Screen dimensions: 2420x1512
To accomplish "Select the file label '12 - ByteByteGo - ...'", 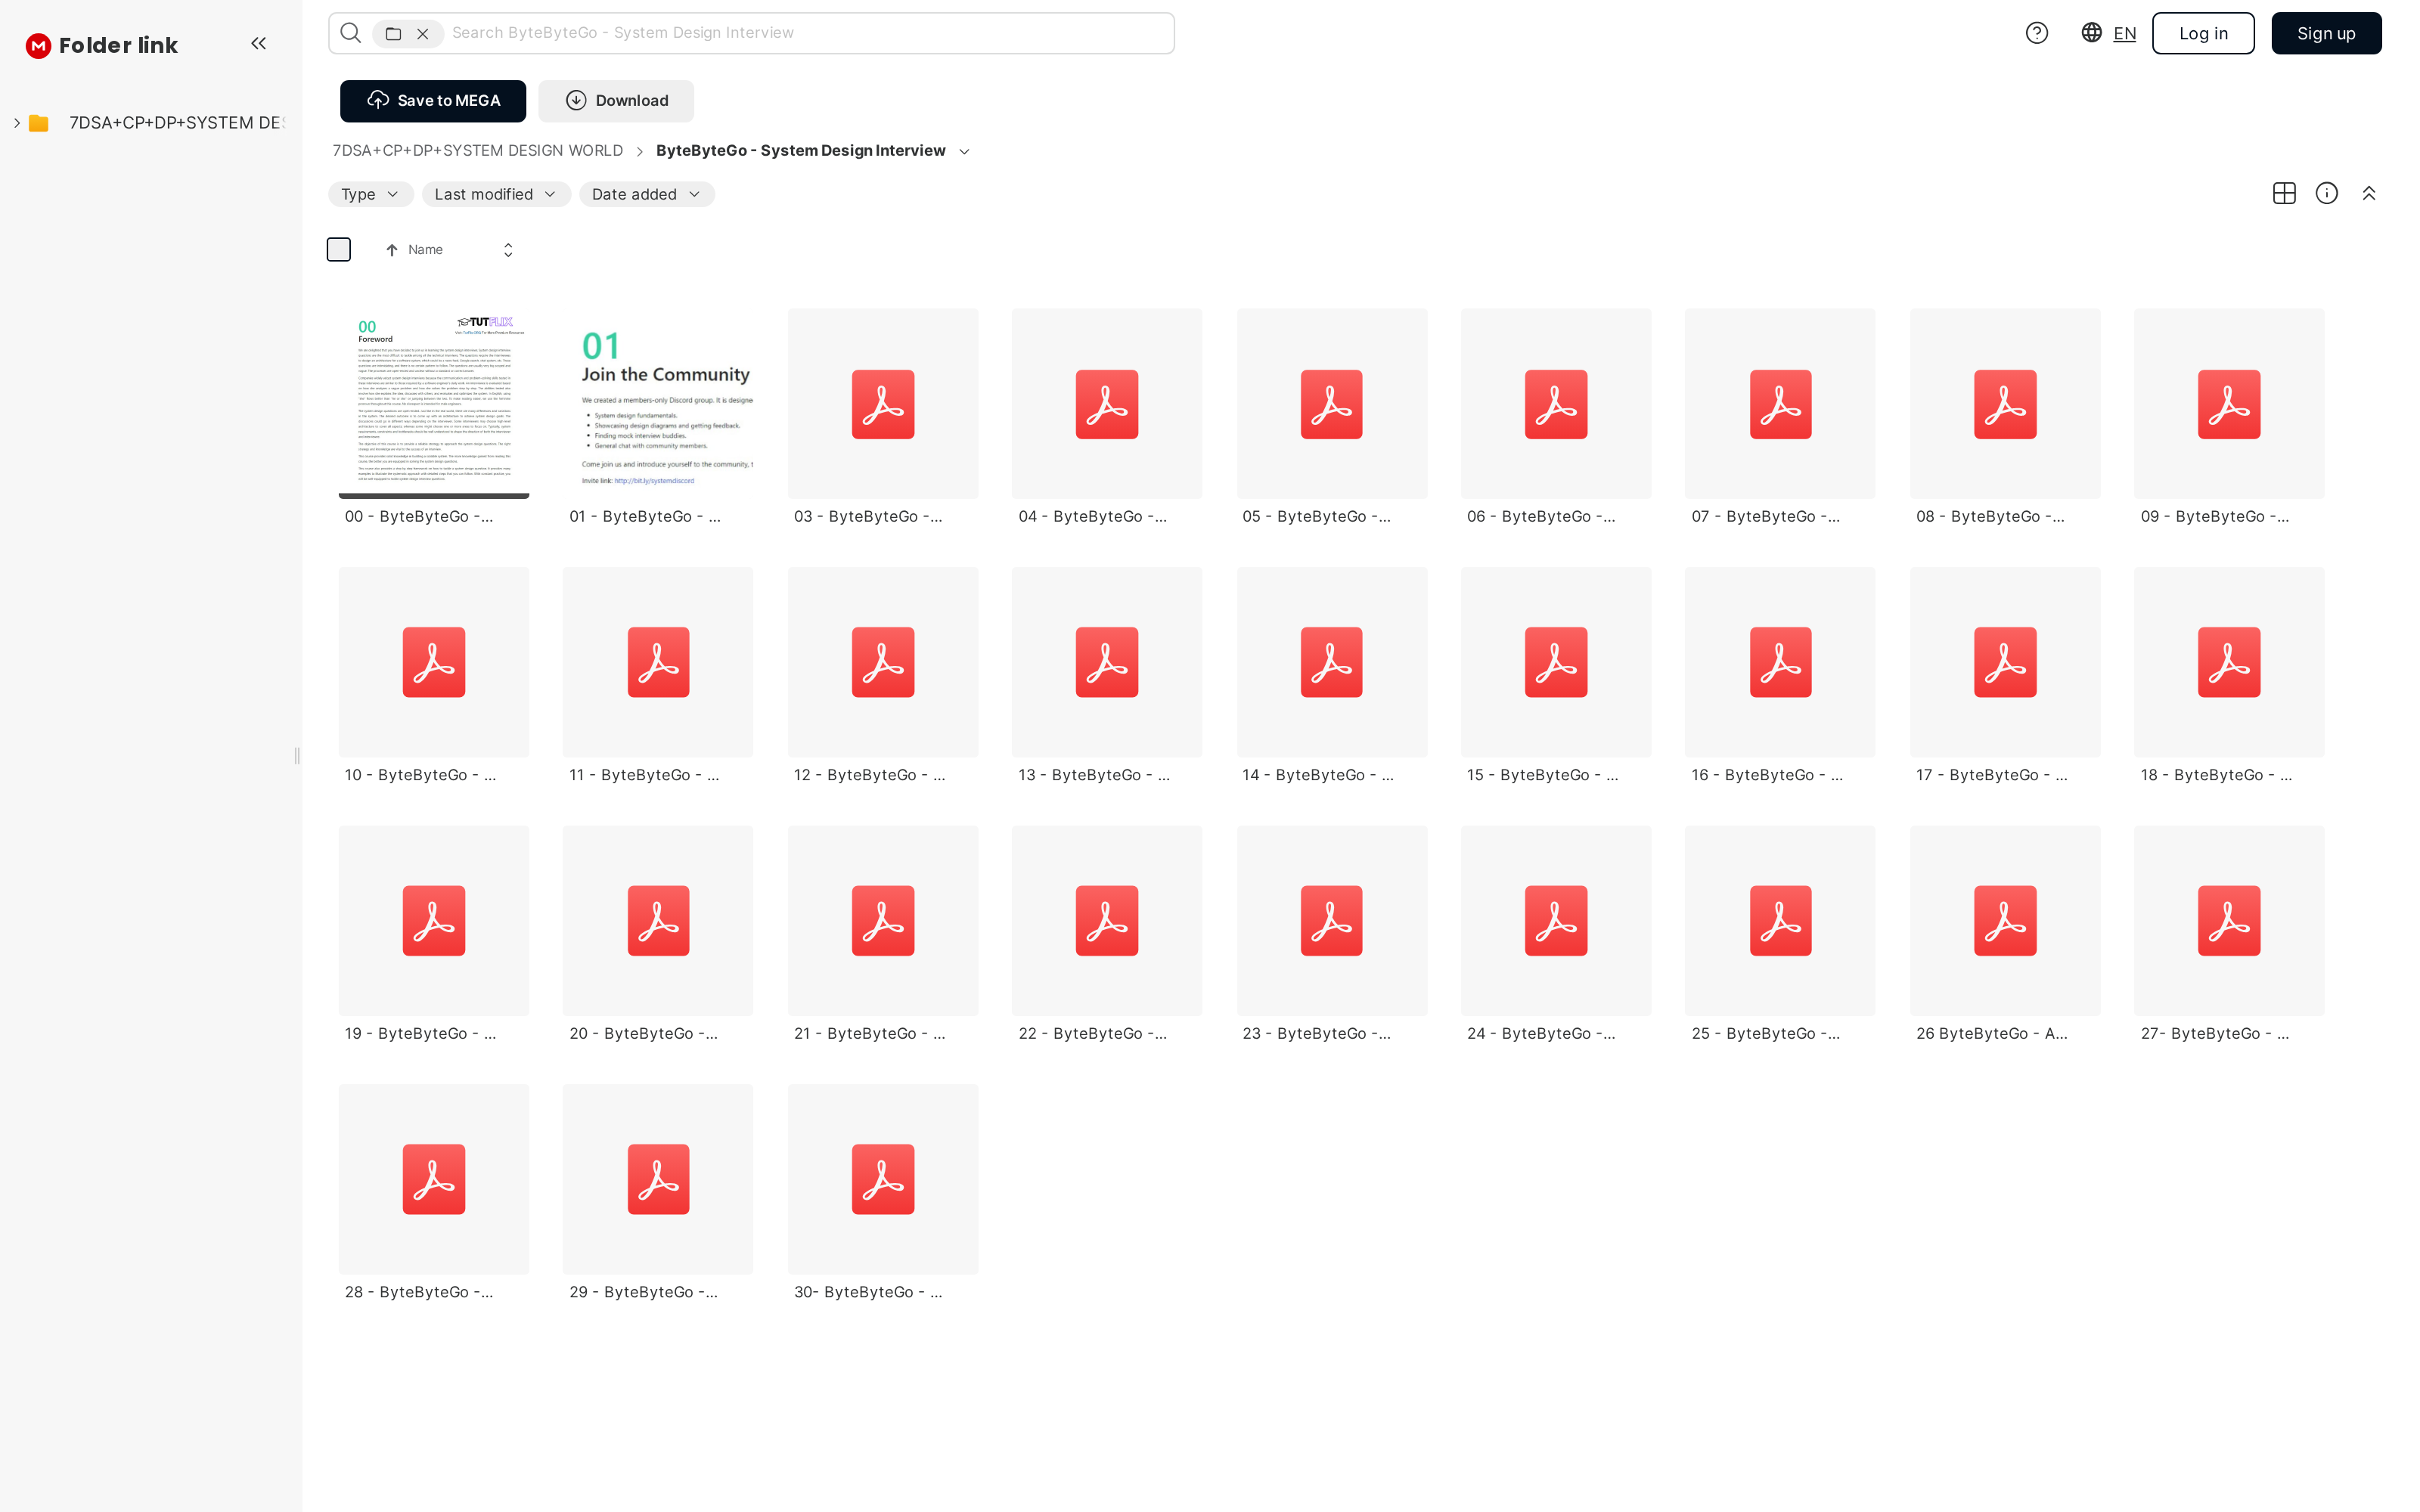I will [869, 775].
